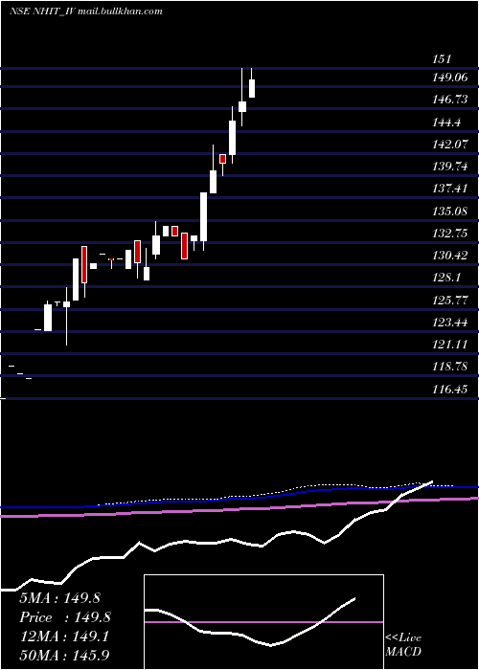479x670 pixels.
Task: Click the 137.41 price axis label
Action: coord(449,188)
